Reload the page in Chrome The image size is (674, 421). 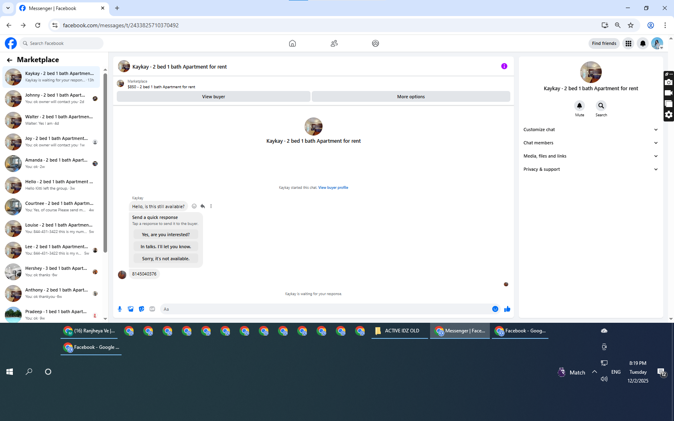[38, 25]
